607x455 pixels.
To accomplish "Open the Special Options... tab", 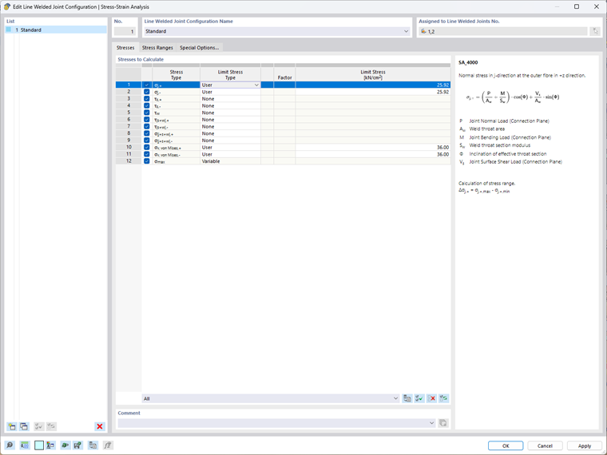I will [200, 48].
